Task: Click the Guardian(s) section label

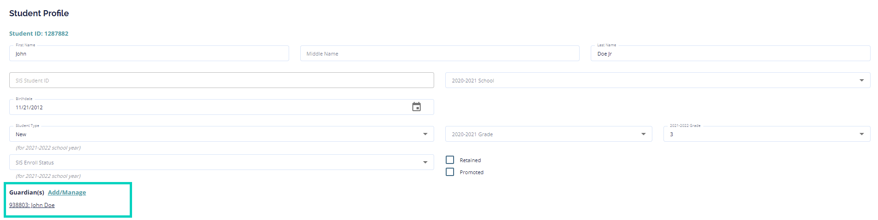Action: click(x=26, y=193)
